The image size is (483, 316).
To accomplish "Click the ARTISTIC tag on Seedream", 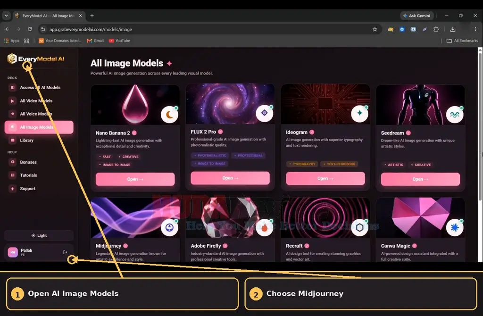I will point(394,165).
